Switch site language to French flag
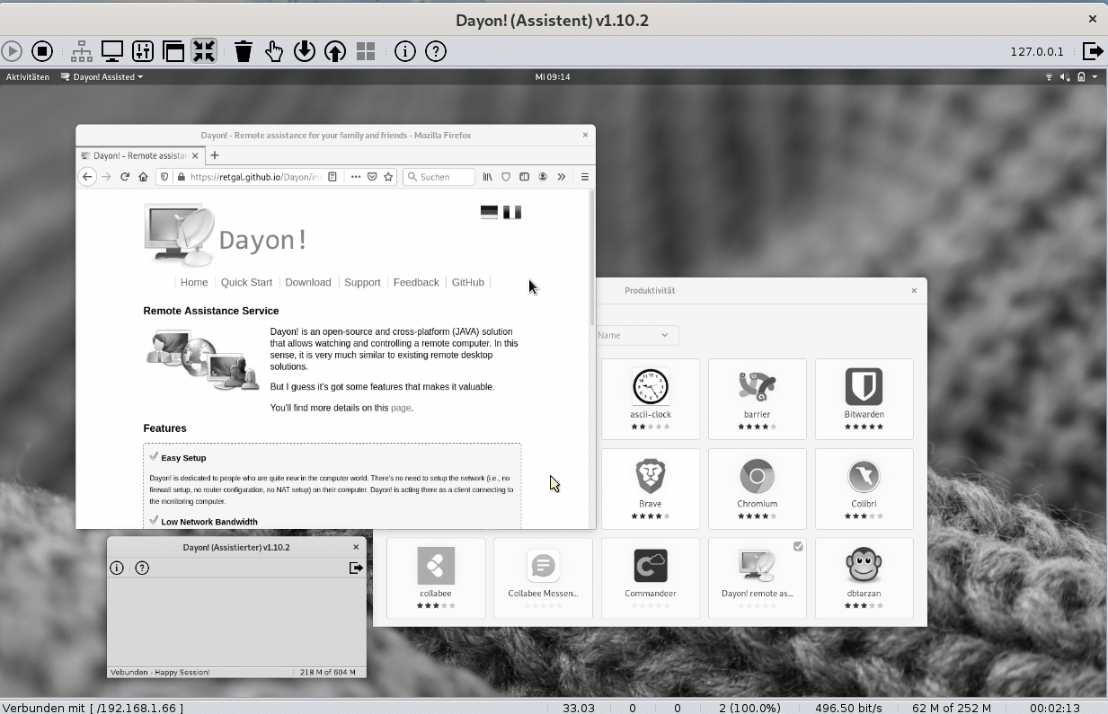Image resolution: width=1108 pixels, height=714 pixels. (x=512, y=213)
